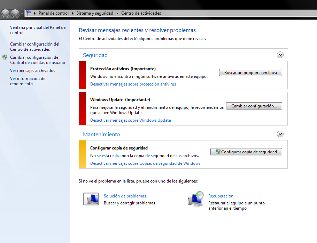The image size is (317, 243).
Task: Navigate to Panel de control breadcrumb
Action: click(54, 13)
